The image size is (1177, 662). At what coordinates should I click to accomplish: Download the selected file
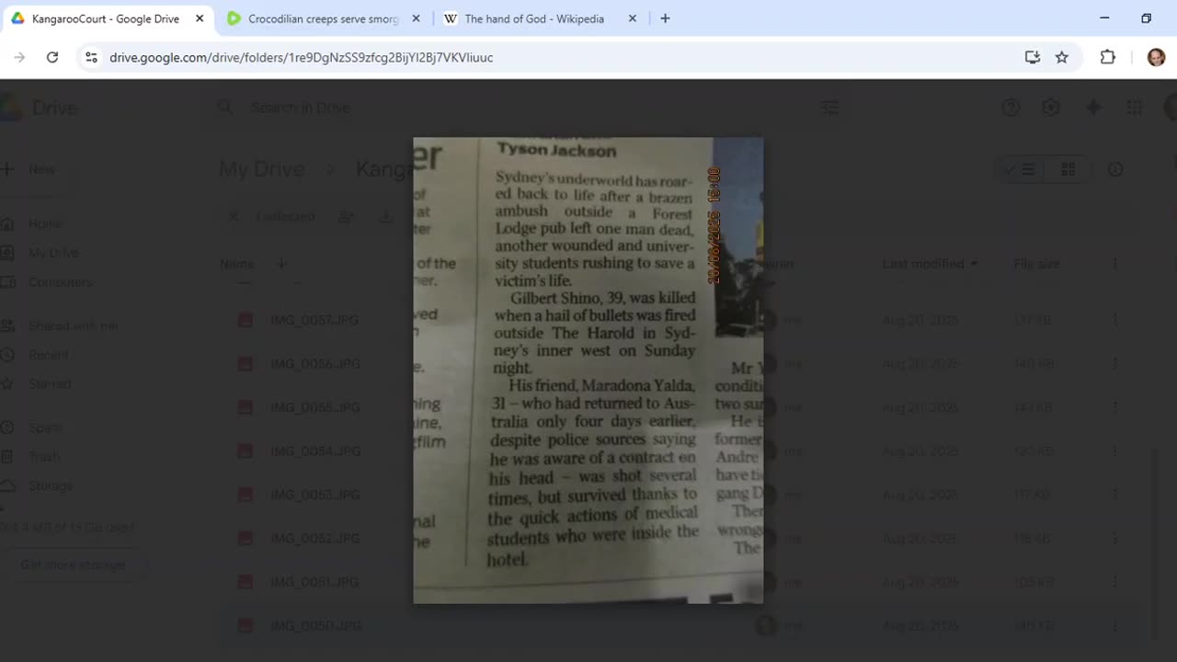click(x=385, y=216)
